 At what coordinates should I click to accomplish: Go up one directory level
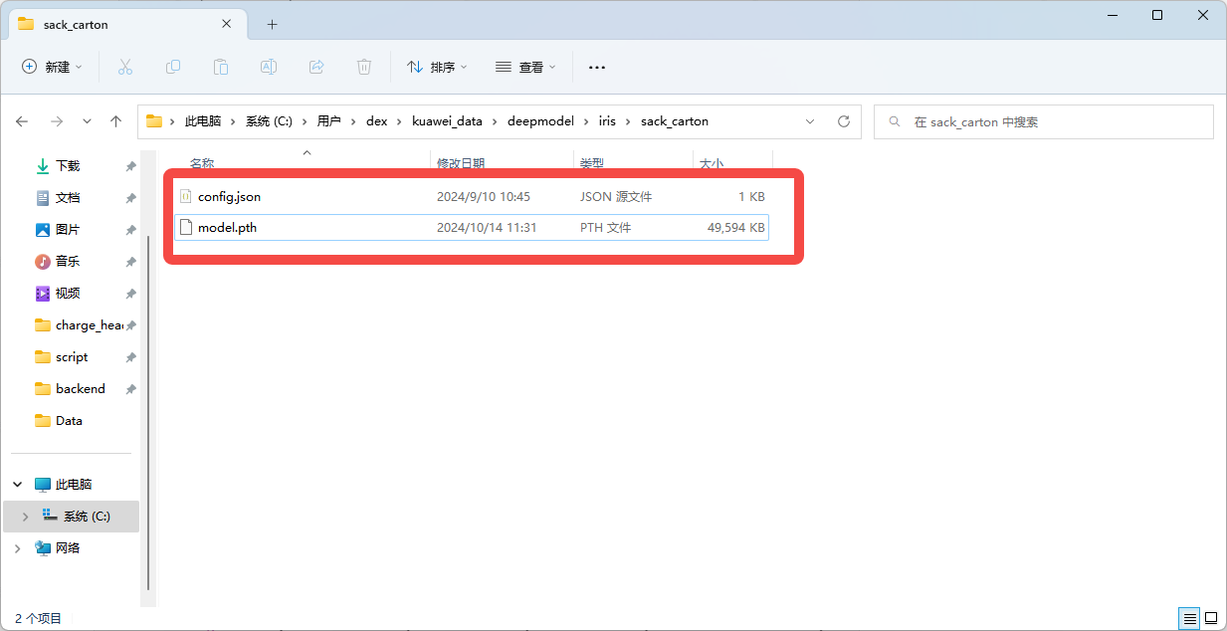pos(116,121)
